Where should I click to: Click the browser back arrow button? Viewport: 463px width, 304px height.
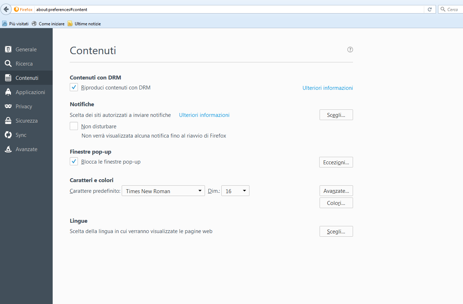click(x=6, y=9)
